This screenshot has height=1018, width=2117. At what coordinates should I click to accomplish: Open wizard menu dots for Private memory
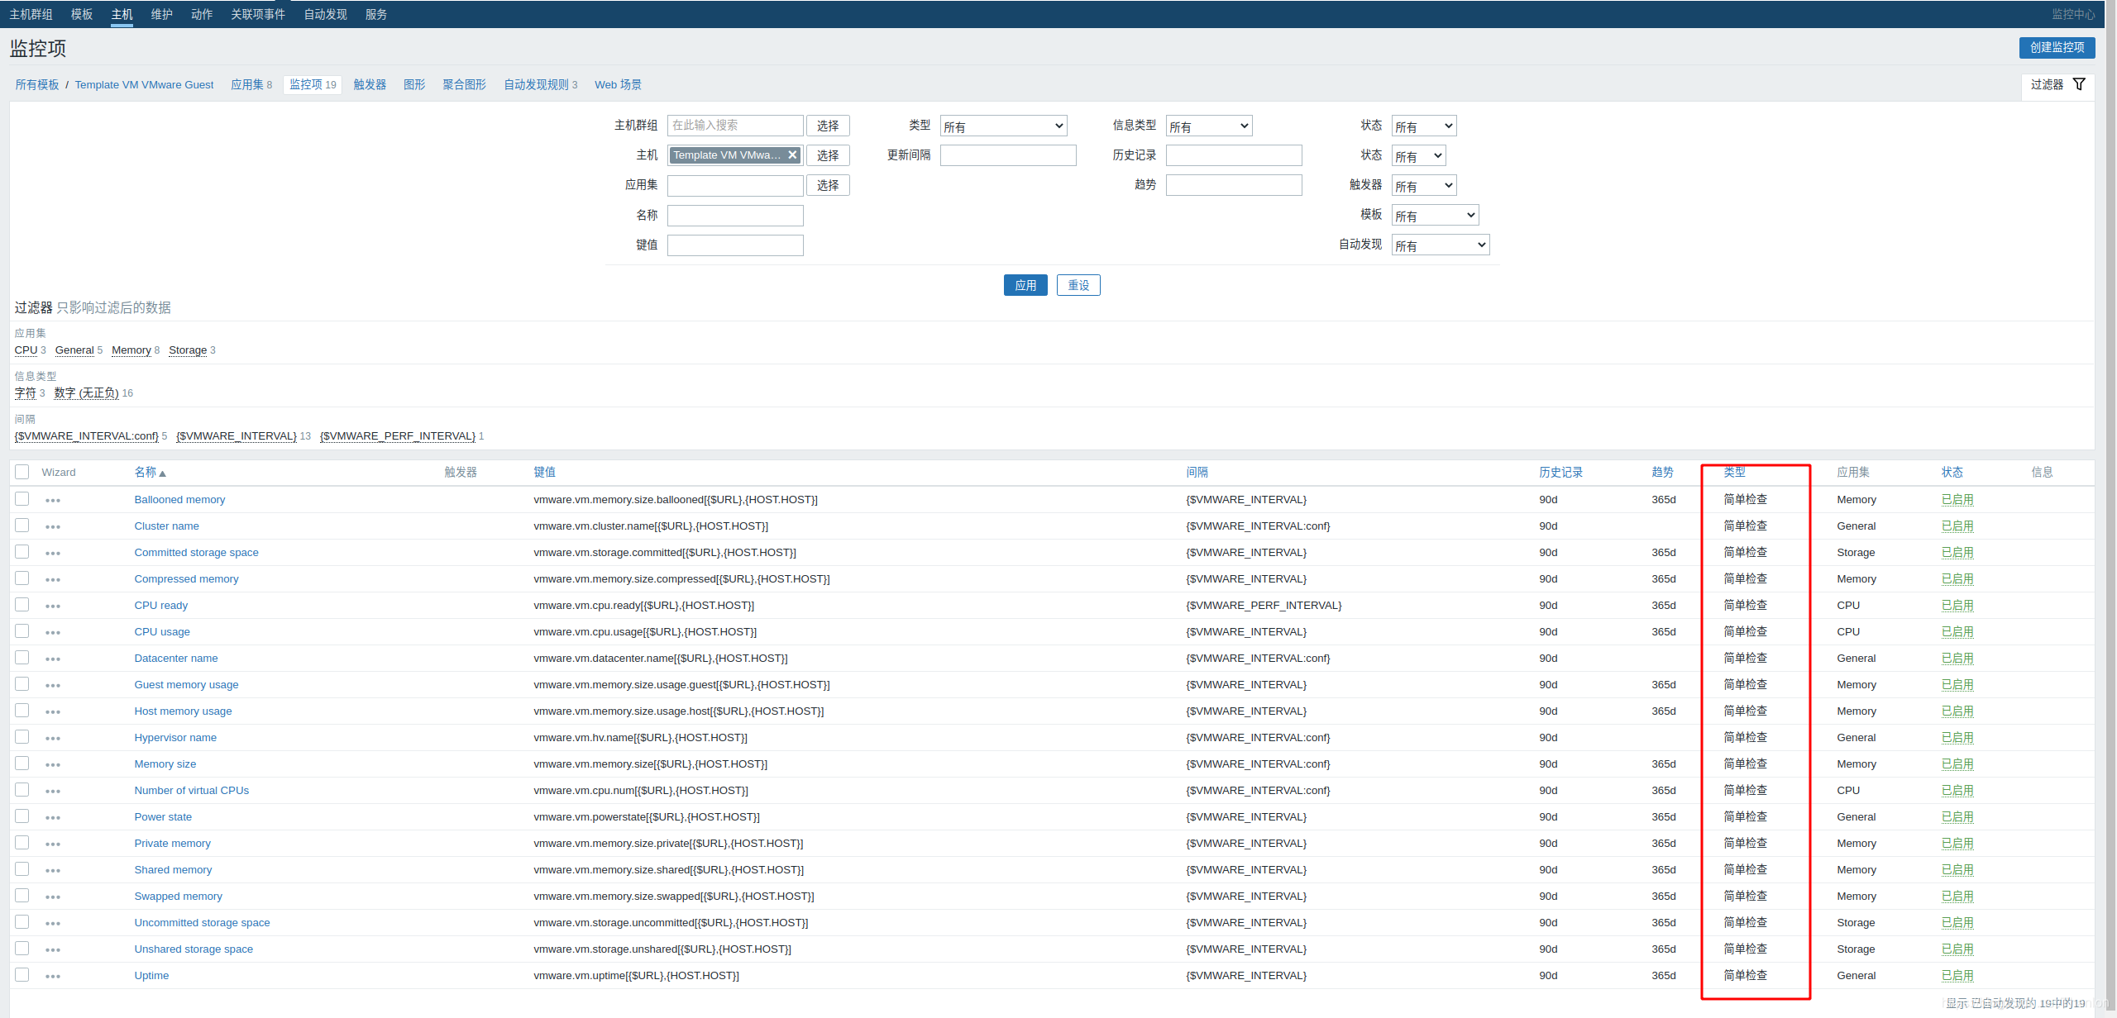pyautogui.click(x=53, y=844)
